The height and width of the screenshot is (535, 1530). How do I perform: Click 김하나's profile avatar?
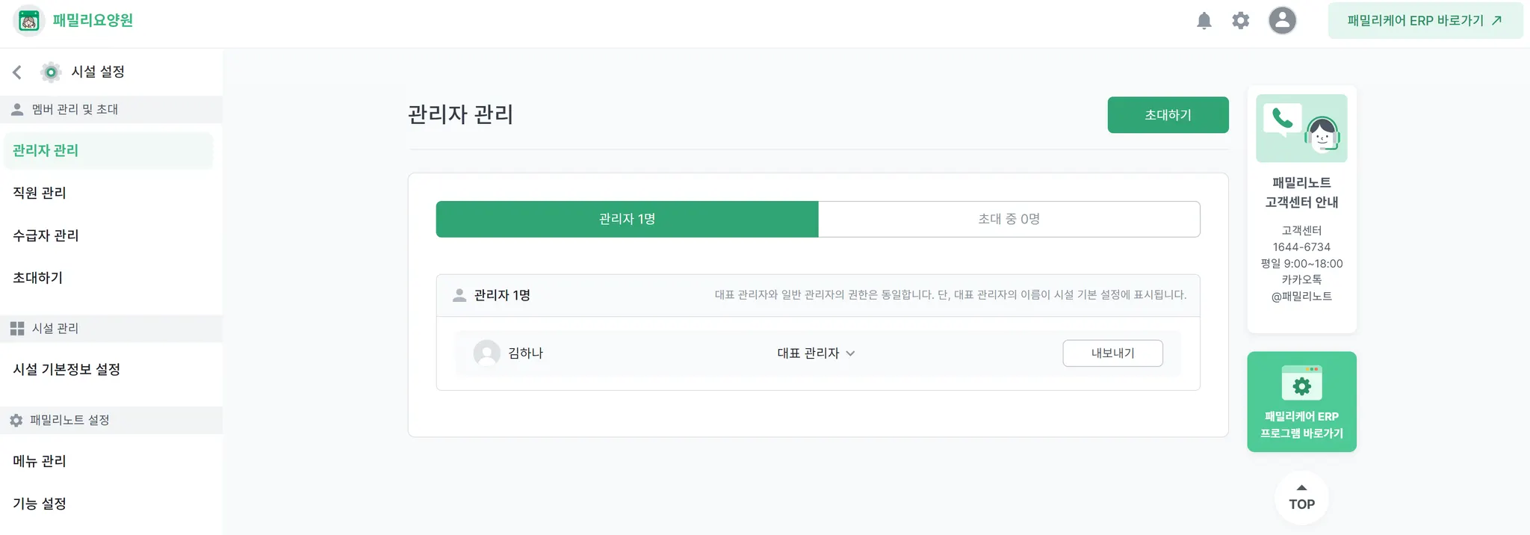[486, 353]
